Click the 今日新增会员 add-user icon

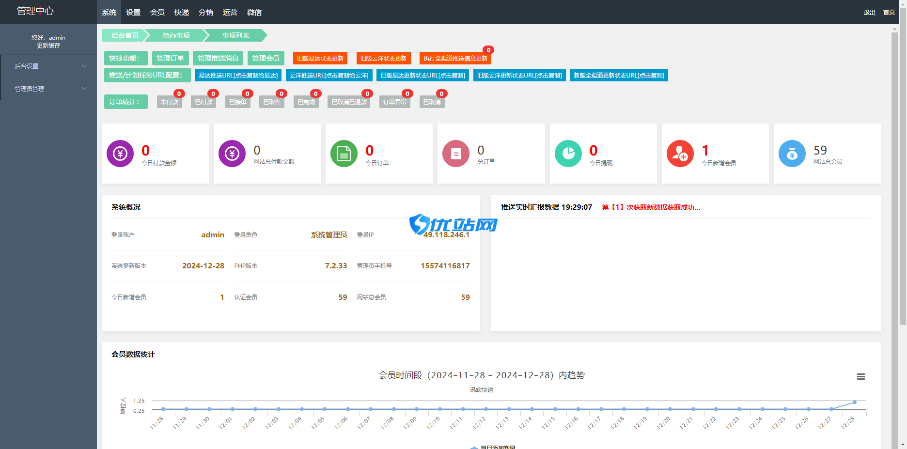[x=680, y=153]
